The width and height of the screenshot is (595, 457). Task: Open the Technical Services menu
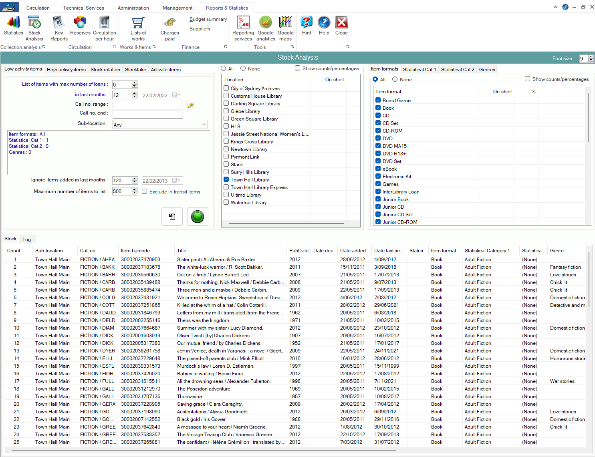click(x=83, y=7)
